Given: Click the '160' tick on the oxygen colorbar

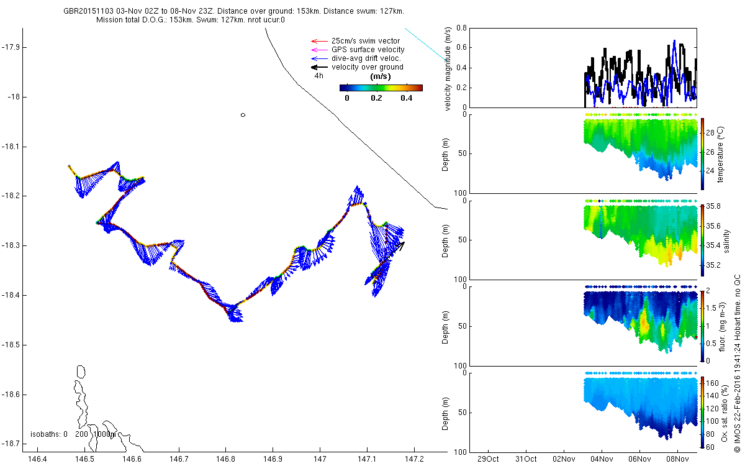Looking at the screenshot, I should point(713,383).
